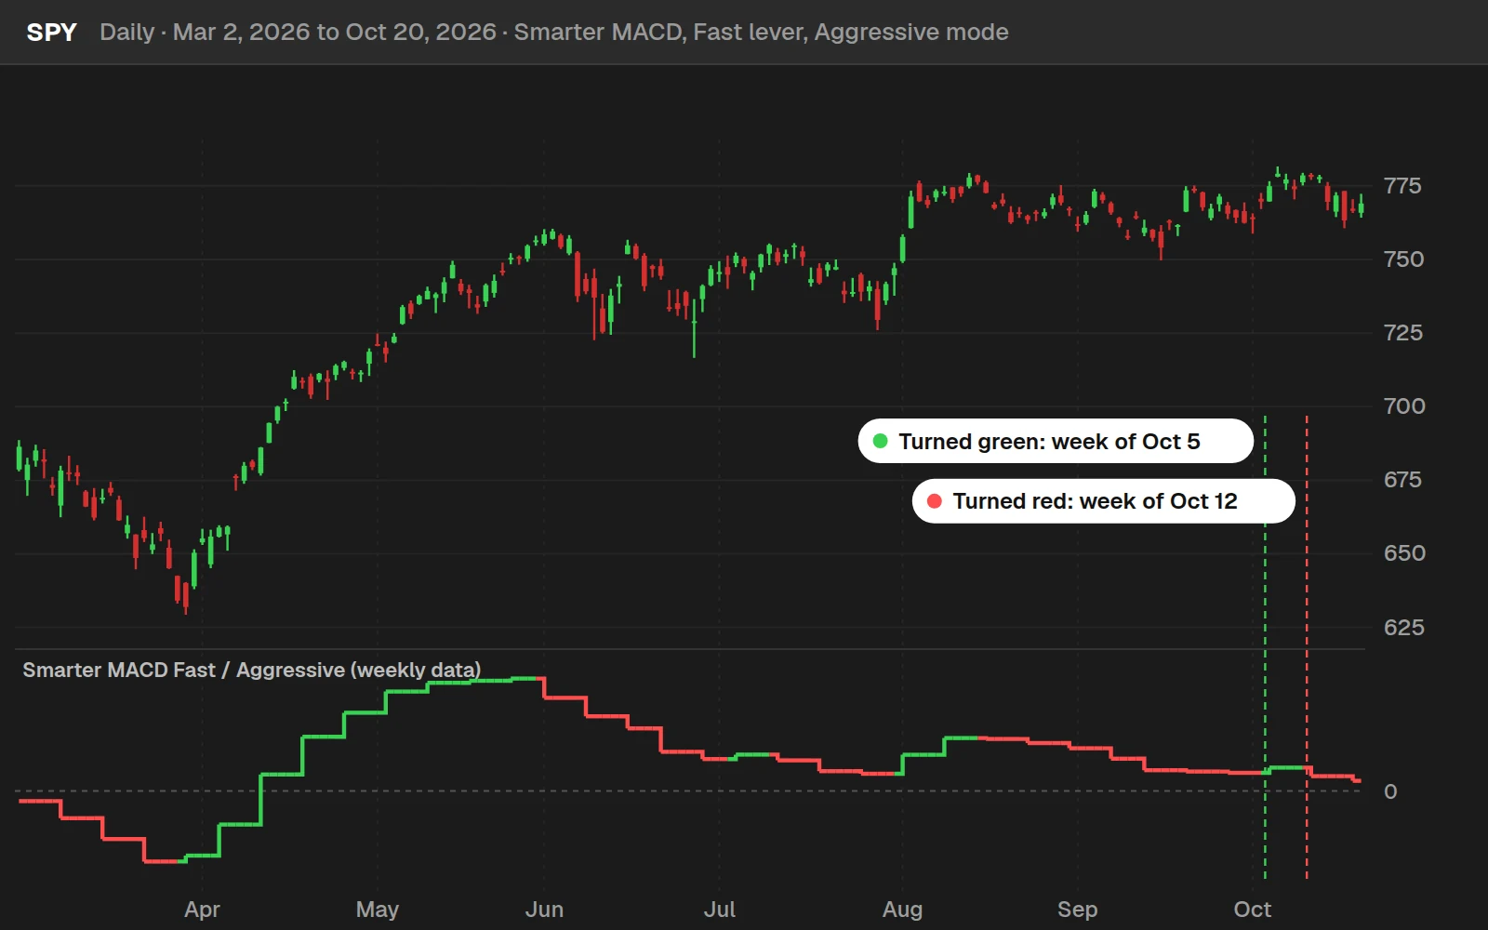Click the red dot in Turned red label
1488x930 pixels.
click(935, 501)
